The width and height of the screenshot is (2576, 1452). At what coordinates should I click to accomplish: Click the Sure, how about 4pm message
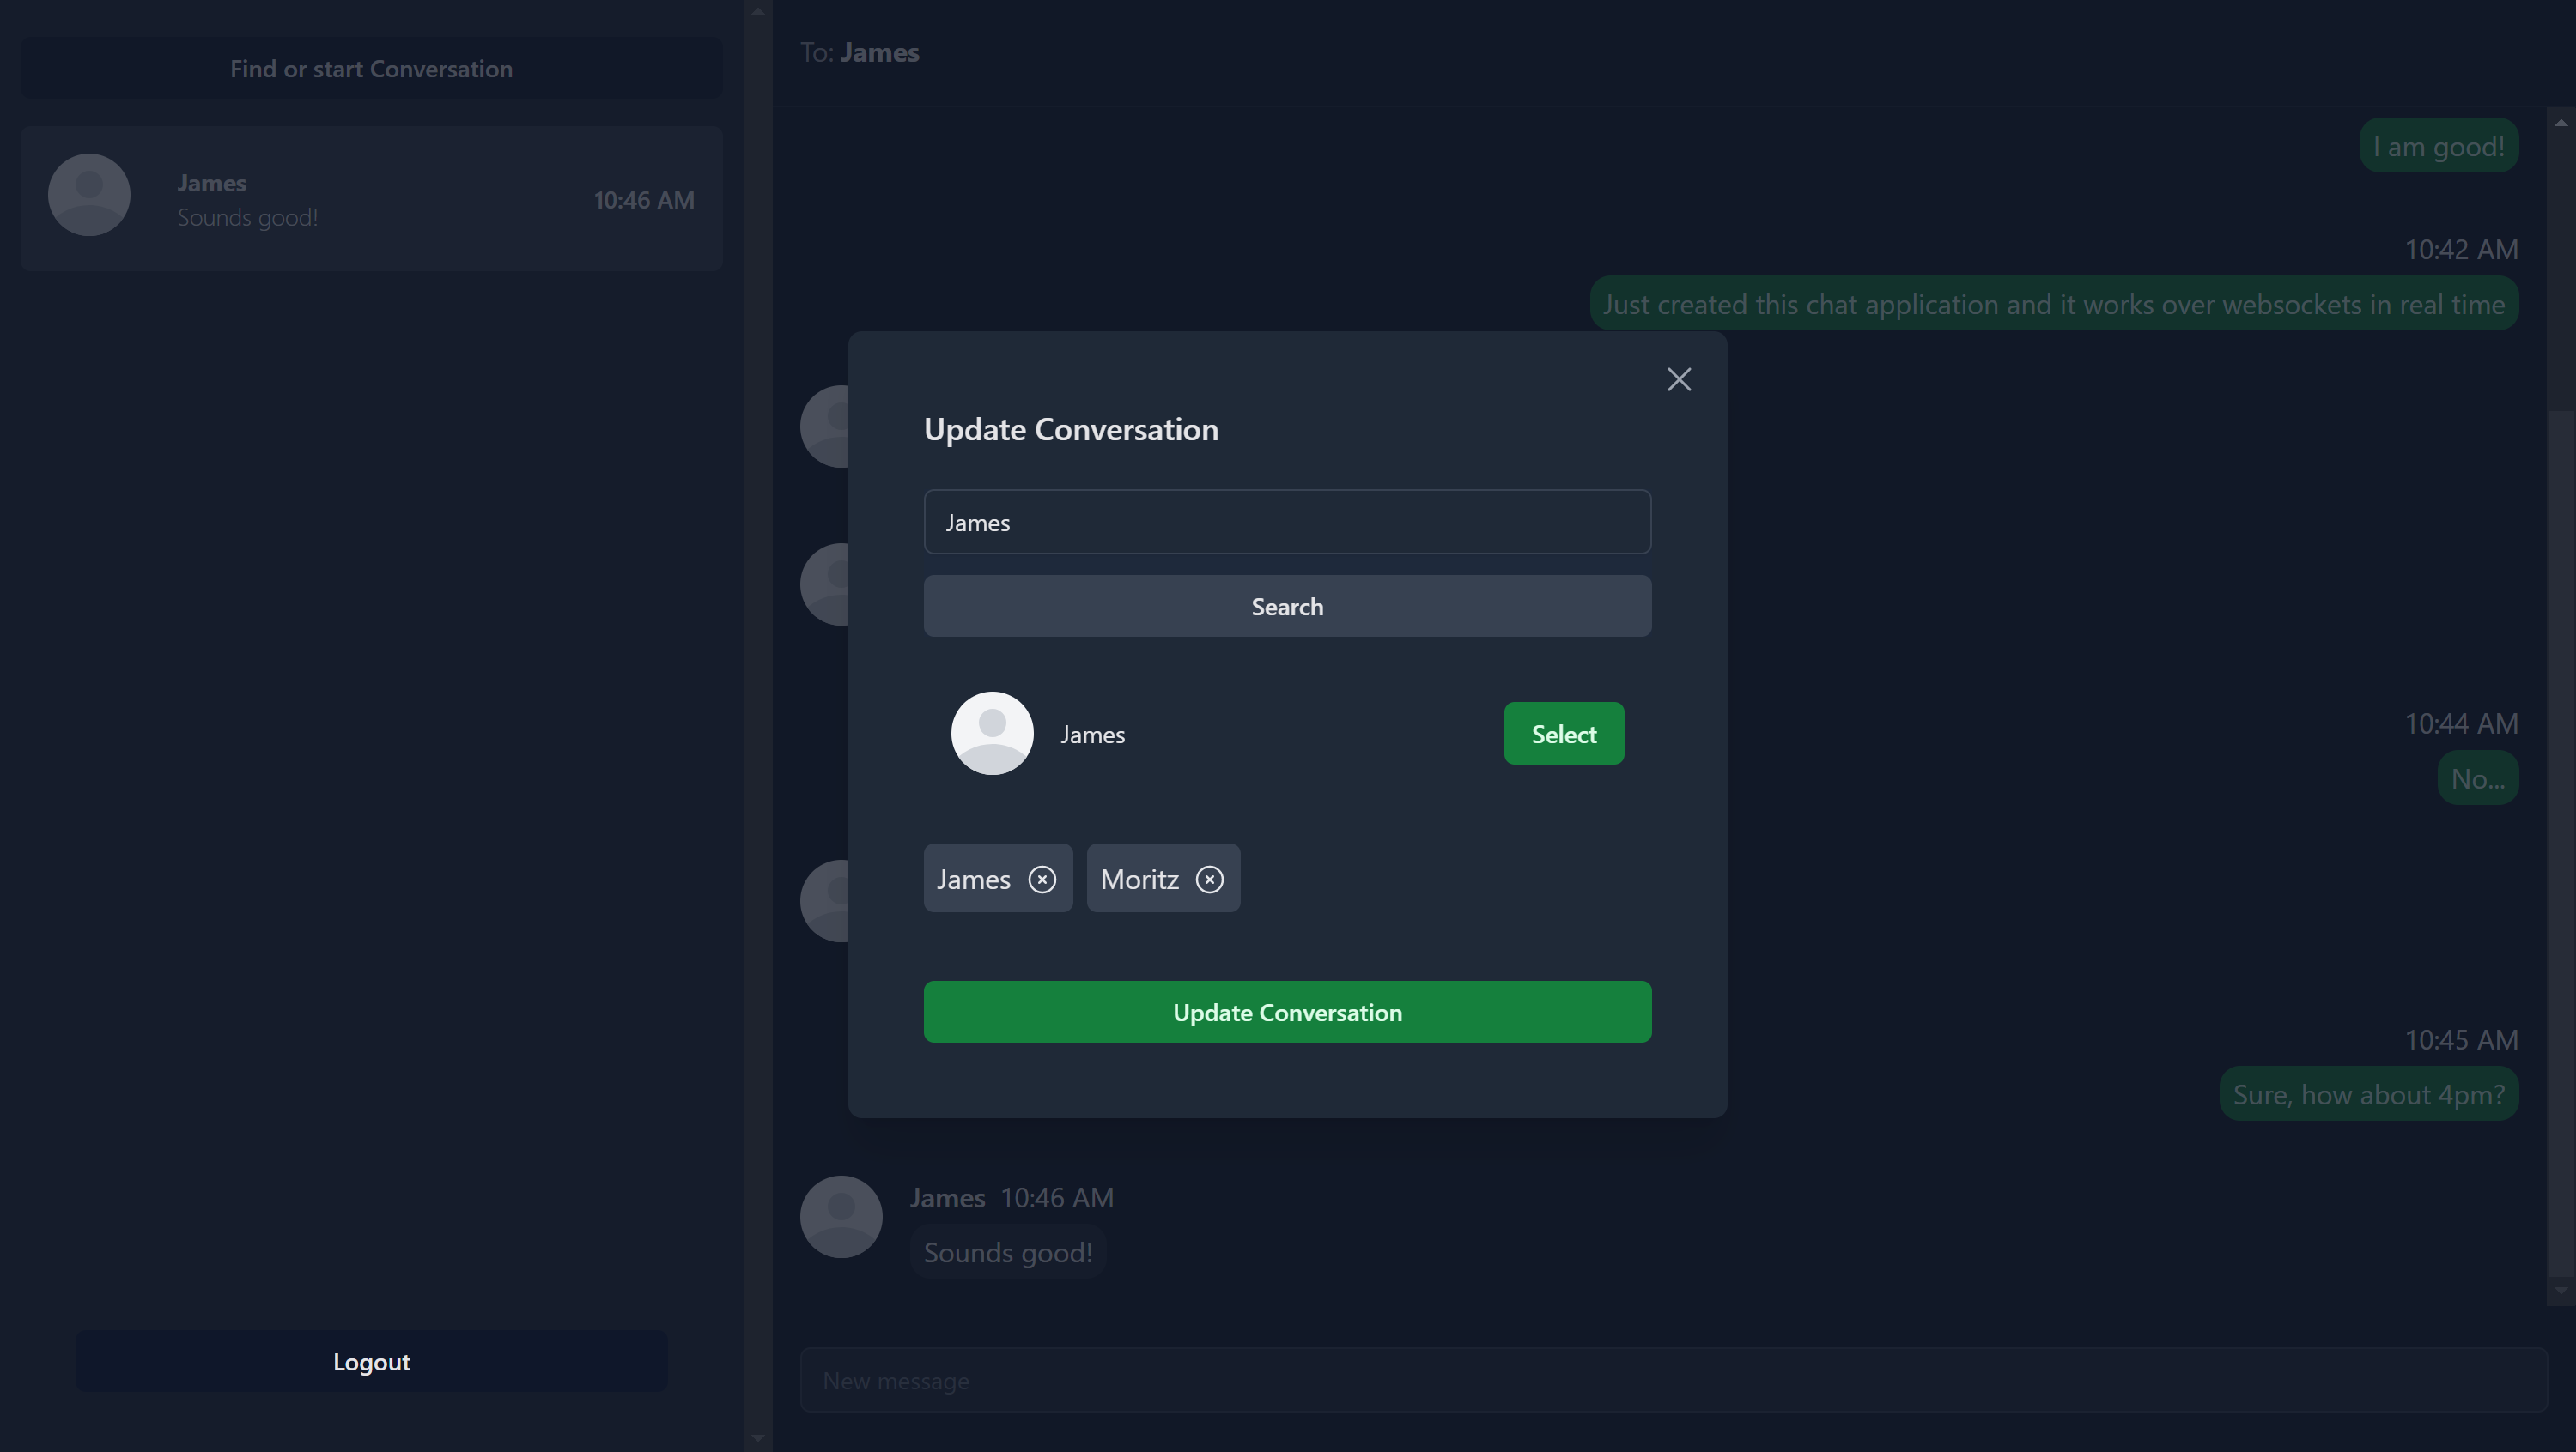coord(2368,1095)
